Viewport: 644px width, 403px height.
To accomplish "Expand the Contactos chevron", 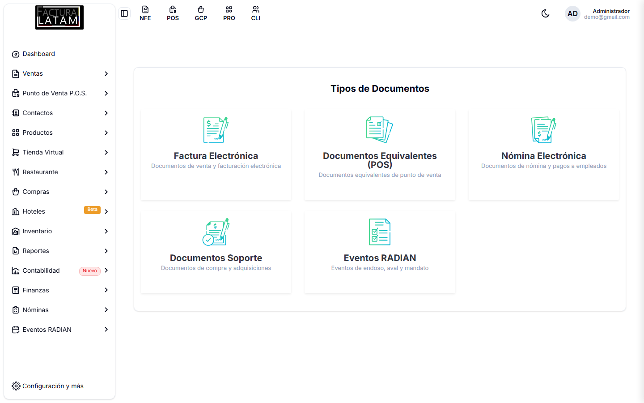I will pos(106,113).
